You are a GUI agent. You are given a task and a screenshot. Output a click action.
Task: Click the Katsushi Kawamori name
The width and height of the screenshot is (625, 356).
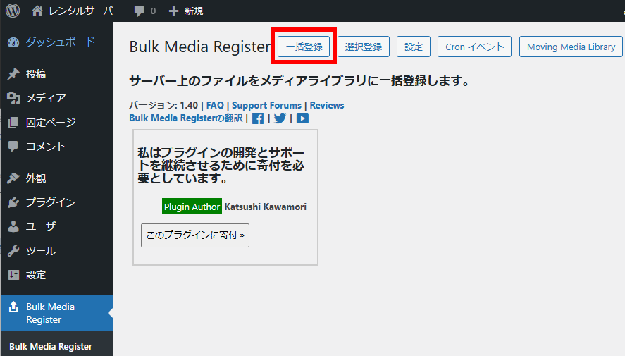point(266,207)
